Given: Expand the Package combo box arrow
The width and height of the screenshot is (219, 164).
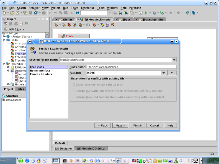Looking at the screenshot, I should pyautogui.click(x=163, y=73).
